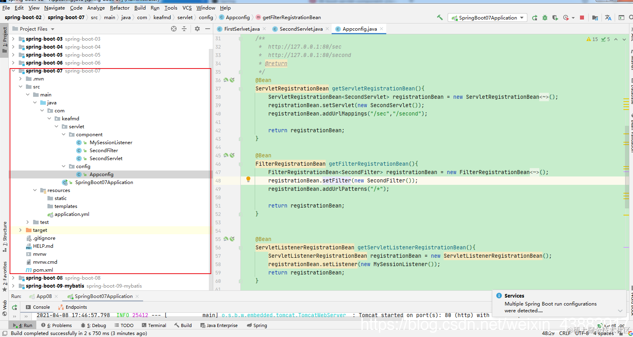Toggle the 5: Debug tool window
The image size is (633, 337).
pyautogui.click(x=93, y=325)
